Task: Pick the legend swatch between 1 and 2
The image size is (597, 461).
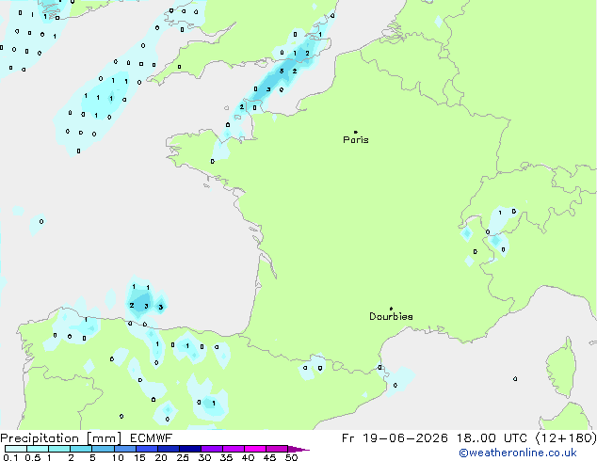Action: pyautogui.click(x=59, y=449)
